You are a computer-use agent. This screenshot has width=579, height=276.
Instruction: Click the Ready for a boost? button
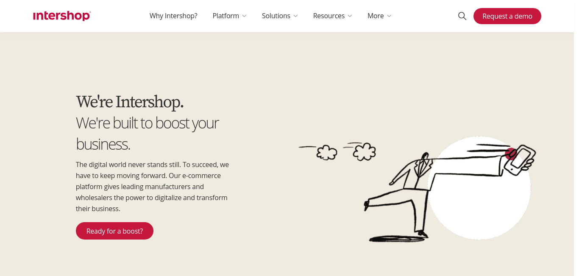tap(114, 231)
